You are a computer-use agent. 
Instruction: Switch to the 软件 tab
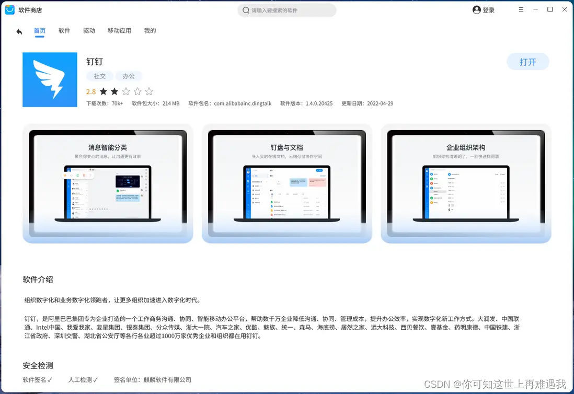click(64, 31)
